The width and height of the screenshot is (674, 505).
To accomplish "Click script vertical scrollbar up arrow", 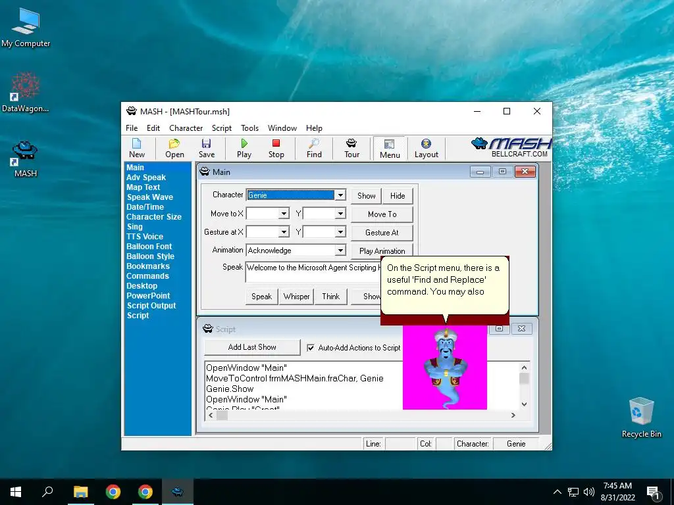I will click(524, 368).
